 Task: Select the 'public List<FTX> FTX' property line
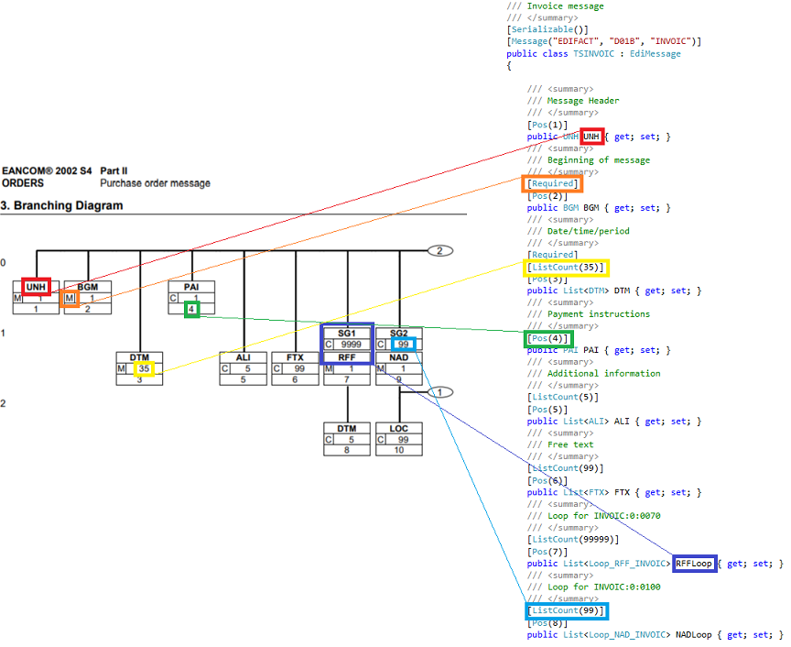(614, 492)
